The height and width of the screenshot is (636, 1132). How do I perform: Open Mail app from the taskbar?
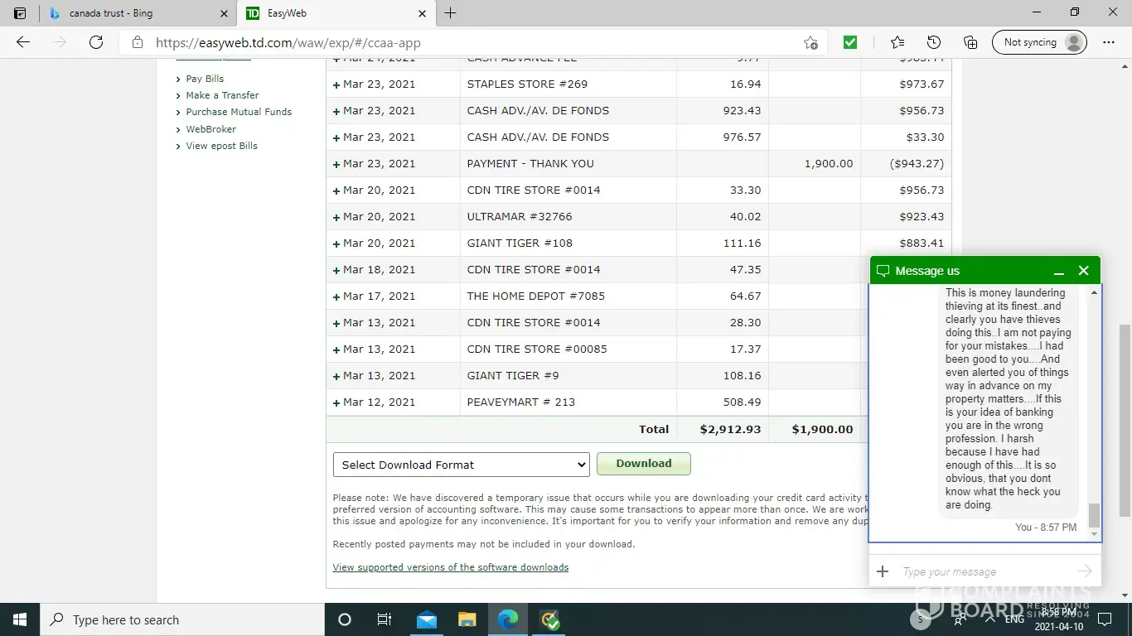pos(427,619)
